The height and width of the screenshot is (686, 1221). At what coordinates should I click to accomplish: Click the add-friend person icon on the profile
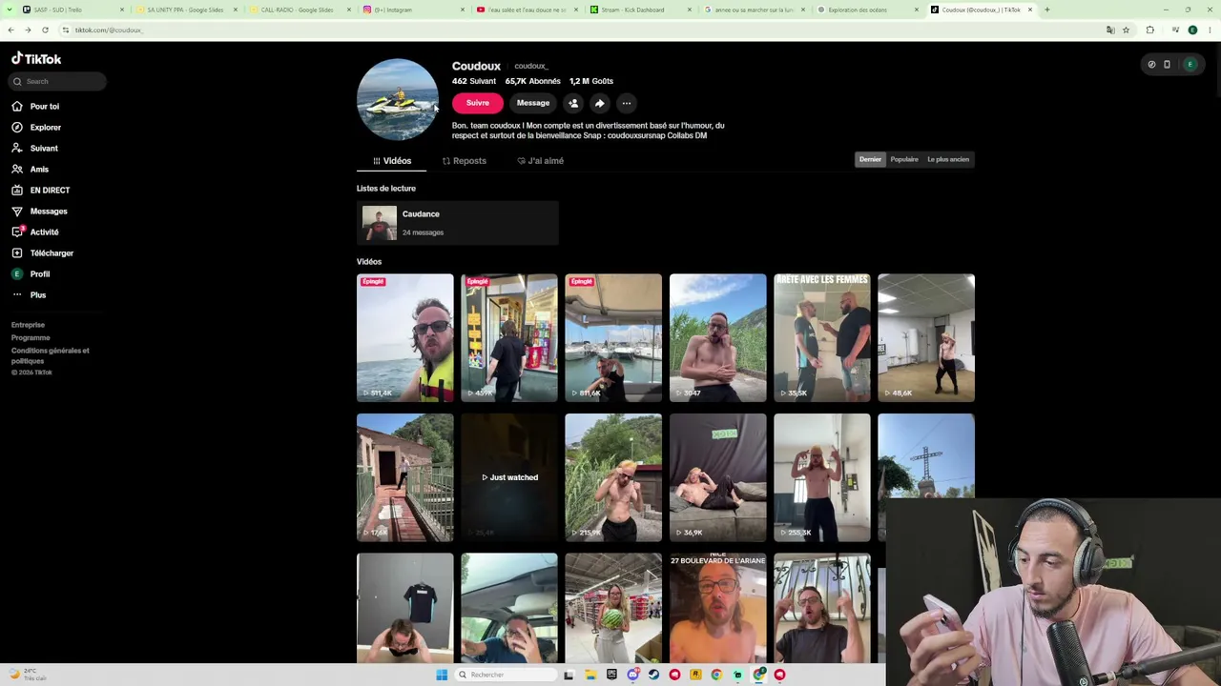(573, 103)
